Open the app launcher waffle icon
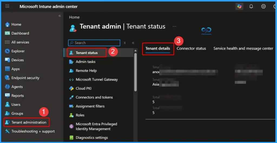The width and height of the screenshot is (277, 143). click(7, 6)
